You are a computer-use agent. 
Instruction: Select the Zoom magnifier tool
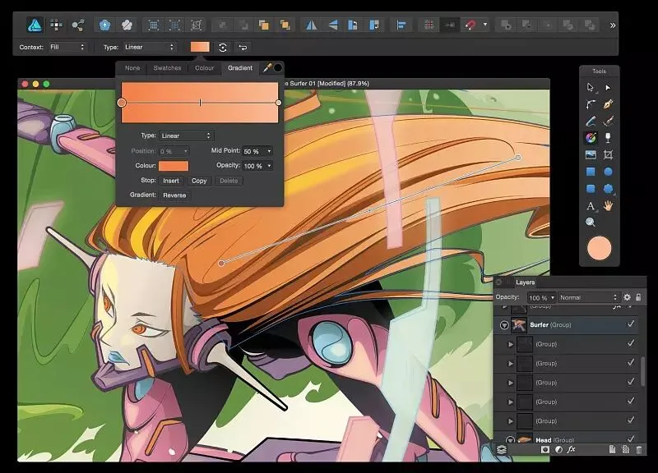pos(591,222)
